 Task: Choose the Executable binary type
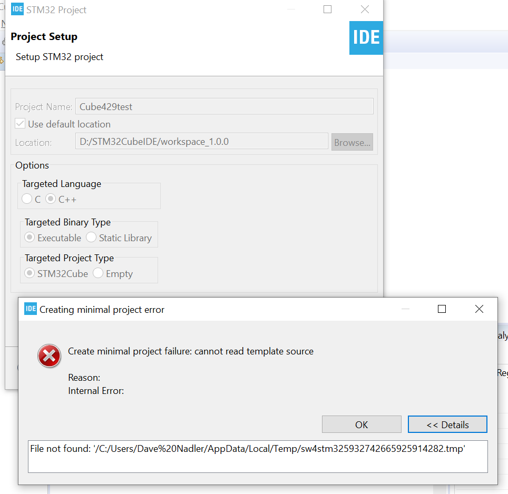(30, 238)
